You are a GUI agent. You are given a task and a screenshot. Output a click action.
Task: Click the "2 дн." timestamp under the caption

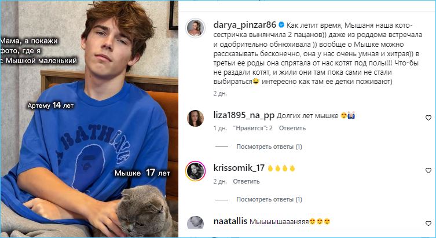[x=220, y=93]
